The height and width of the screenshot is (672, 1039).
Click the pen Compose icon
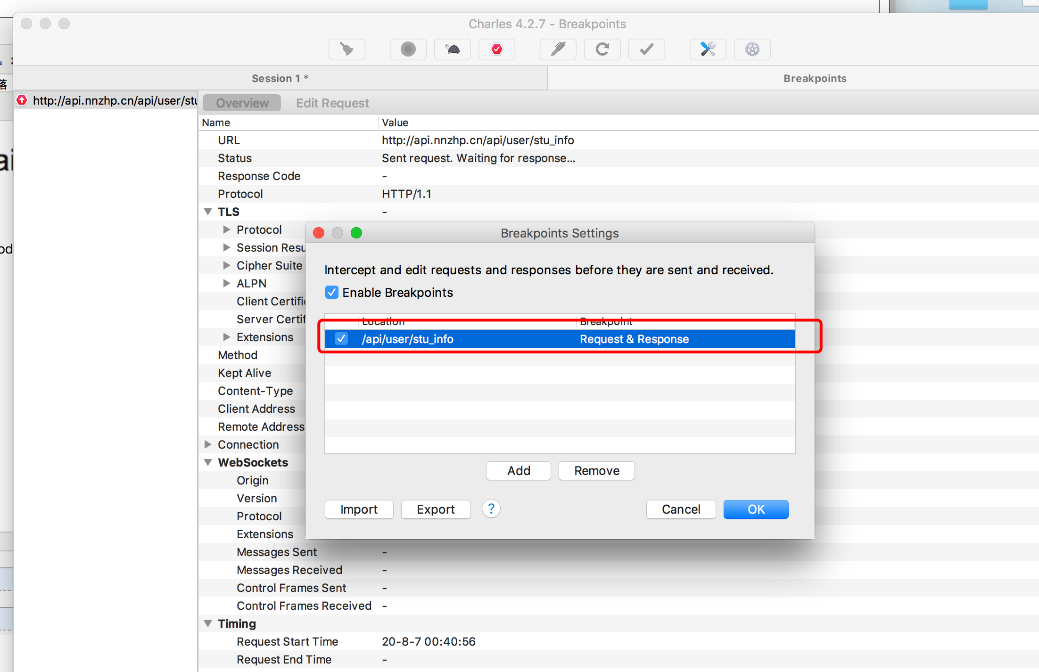pos(558,49)
